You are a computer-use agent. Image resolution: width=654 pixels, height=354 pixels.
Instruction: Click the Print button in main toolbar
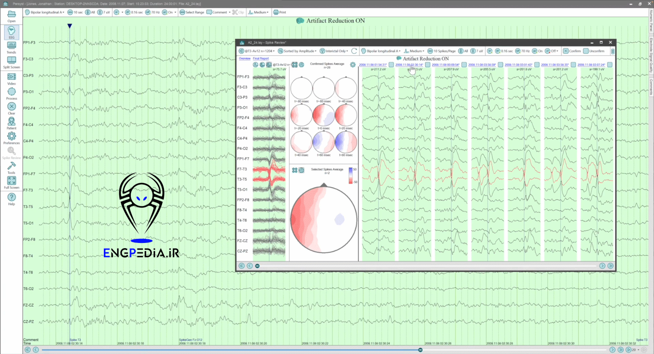[x=280, y=12]
